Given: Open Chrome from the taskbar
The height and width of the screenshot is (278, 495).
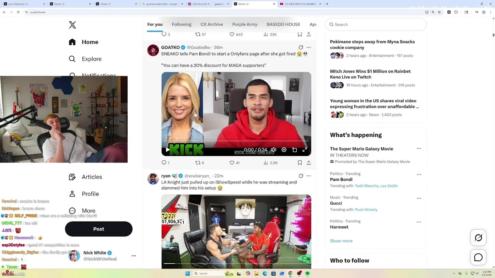Looking at the screenshot, I should (290, 273).
